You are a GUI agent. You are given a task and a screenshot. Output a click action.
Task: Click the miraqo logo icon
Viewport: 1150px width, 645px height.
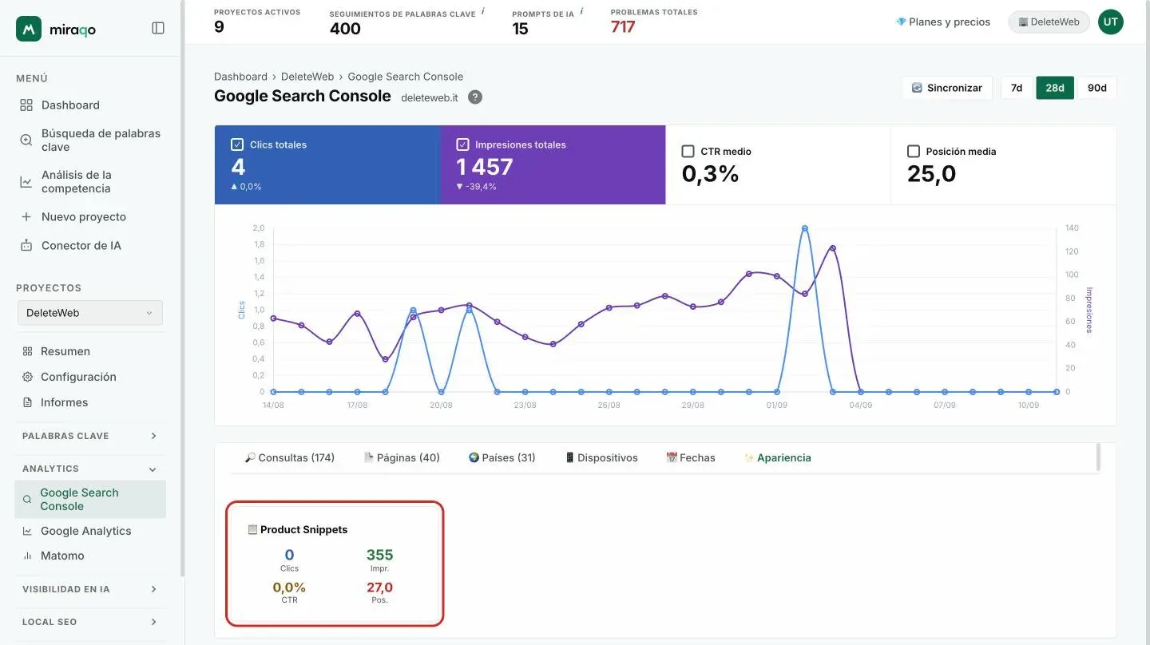[x=29, y=29]
